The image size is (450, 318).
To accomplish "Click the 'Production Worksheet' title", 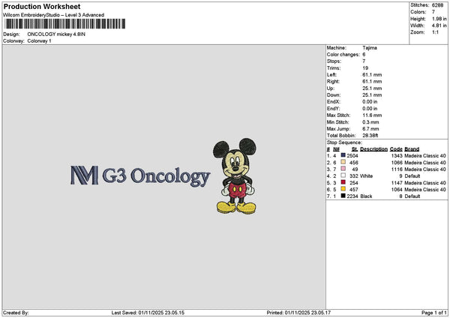I will coord(42,6).
